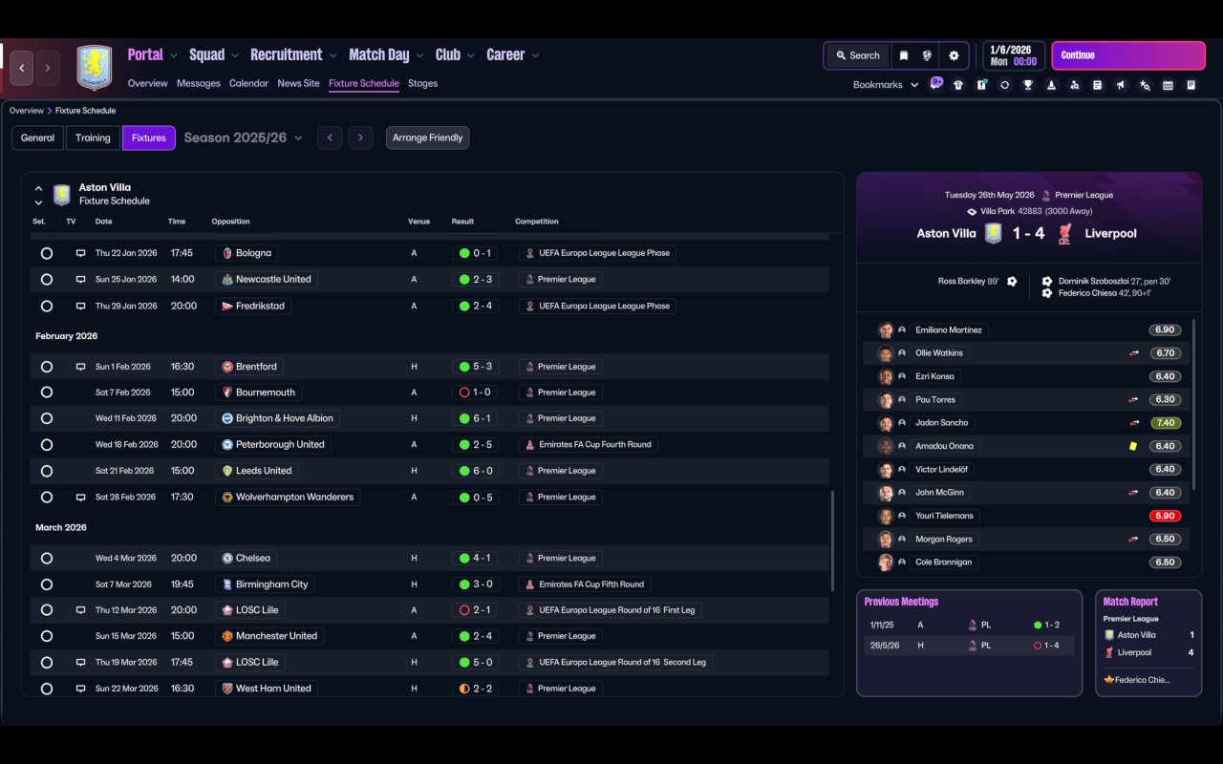Click the Liverpool crest in match summary
Image resolution: width=1223 pixels, height=764 pixels.
point(1065,233)
